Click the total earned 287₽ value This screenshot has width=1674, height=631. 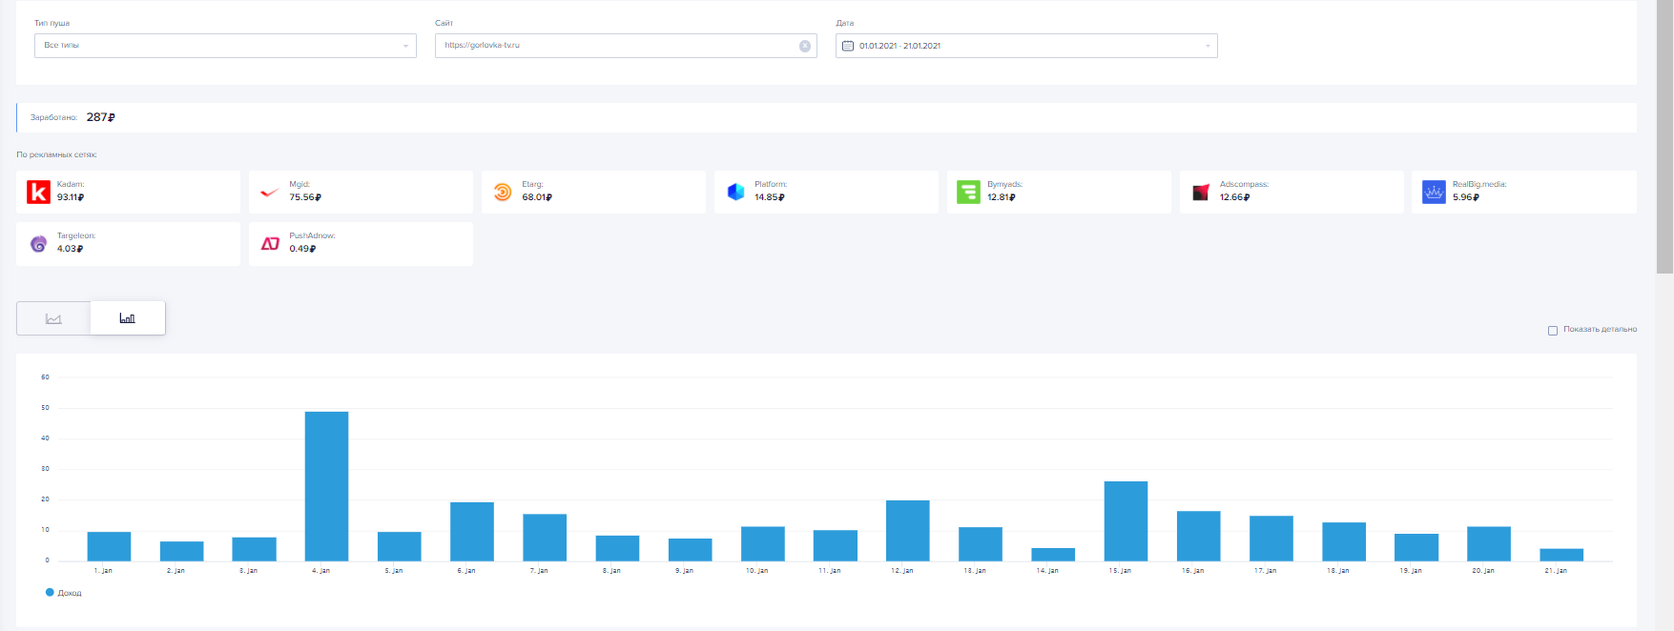pos(101,117)
